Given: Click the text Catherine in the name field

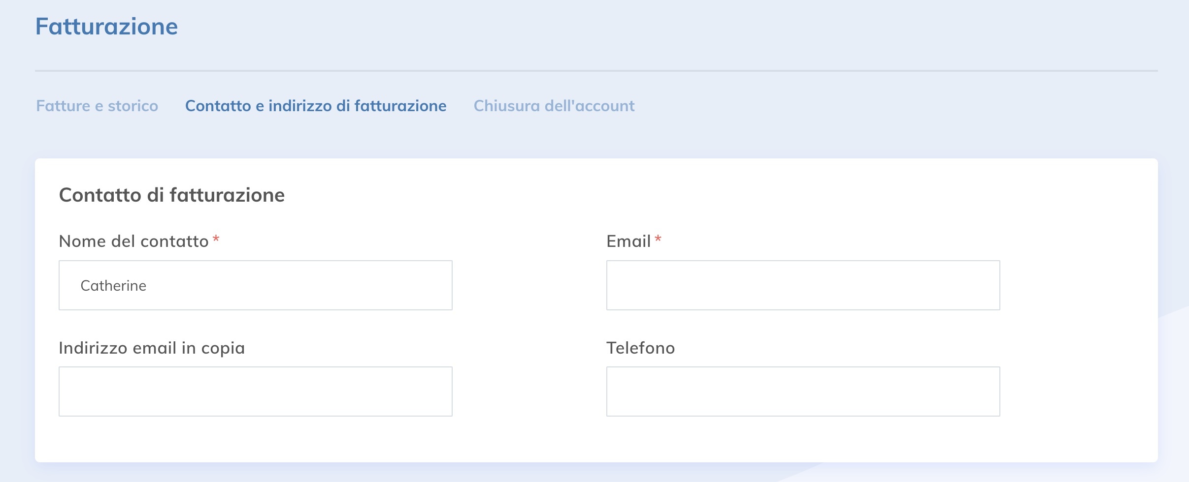Looking at the screenshot, I should pos(113,285).
